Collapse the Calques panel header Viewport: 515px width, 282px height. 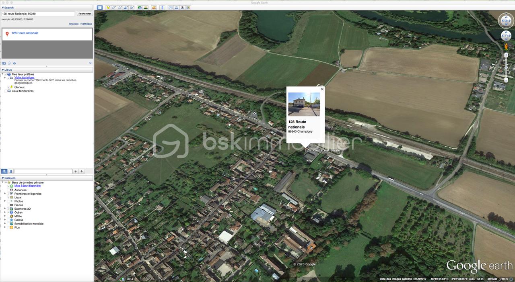[2, 178]
